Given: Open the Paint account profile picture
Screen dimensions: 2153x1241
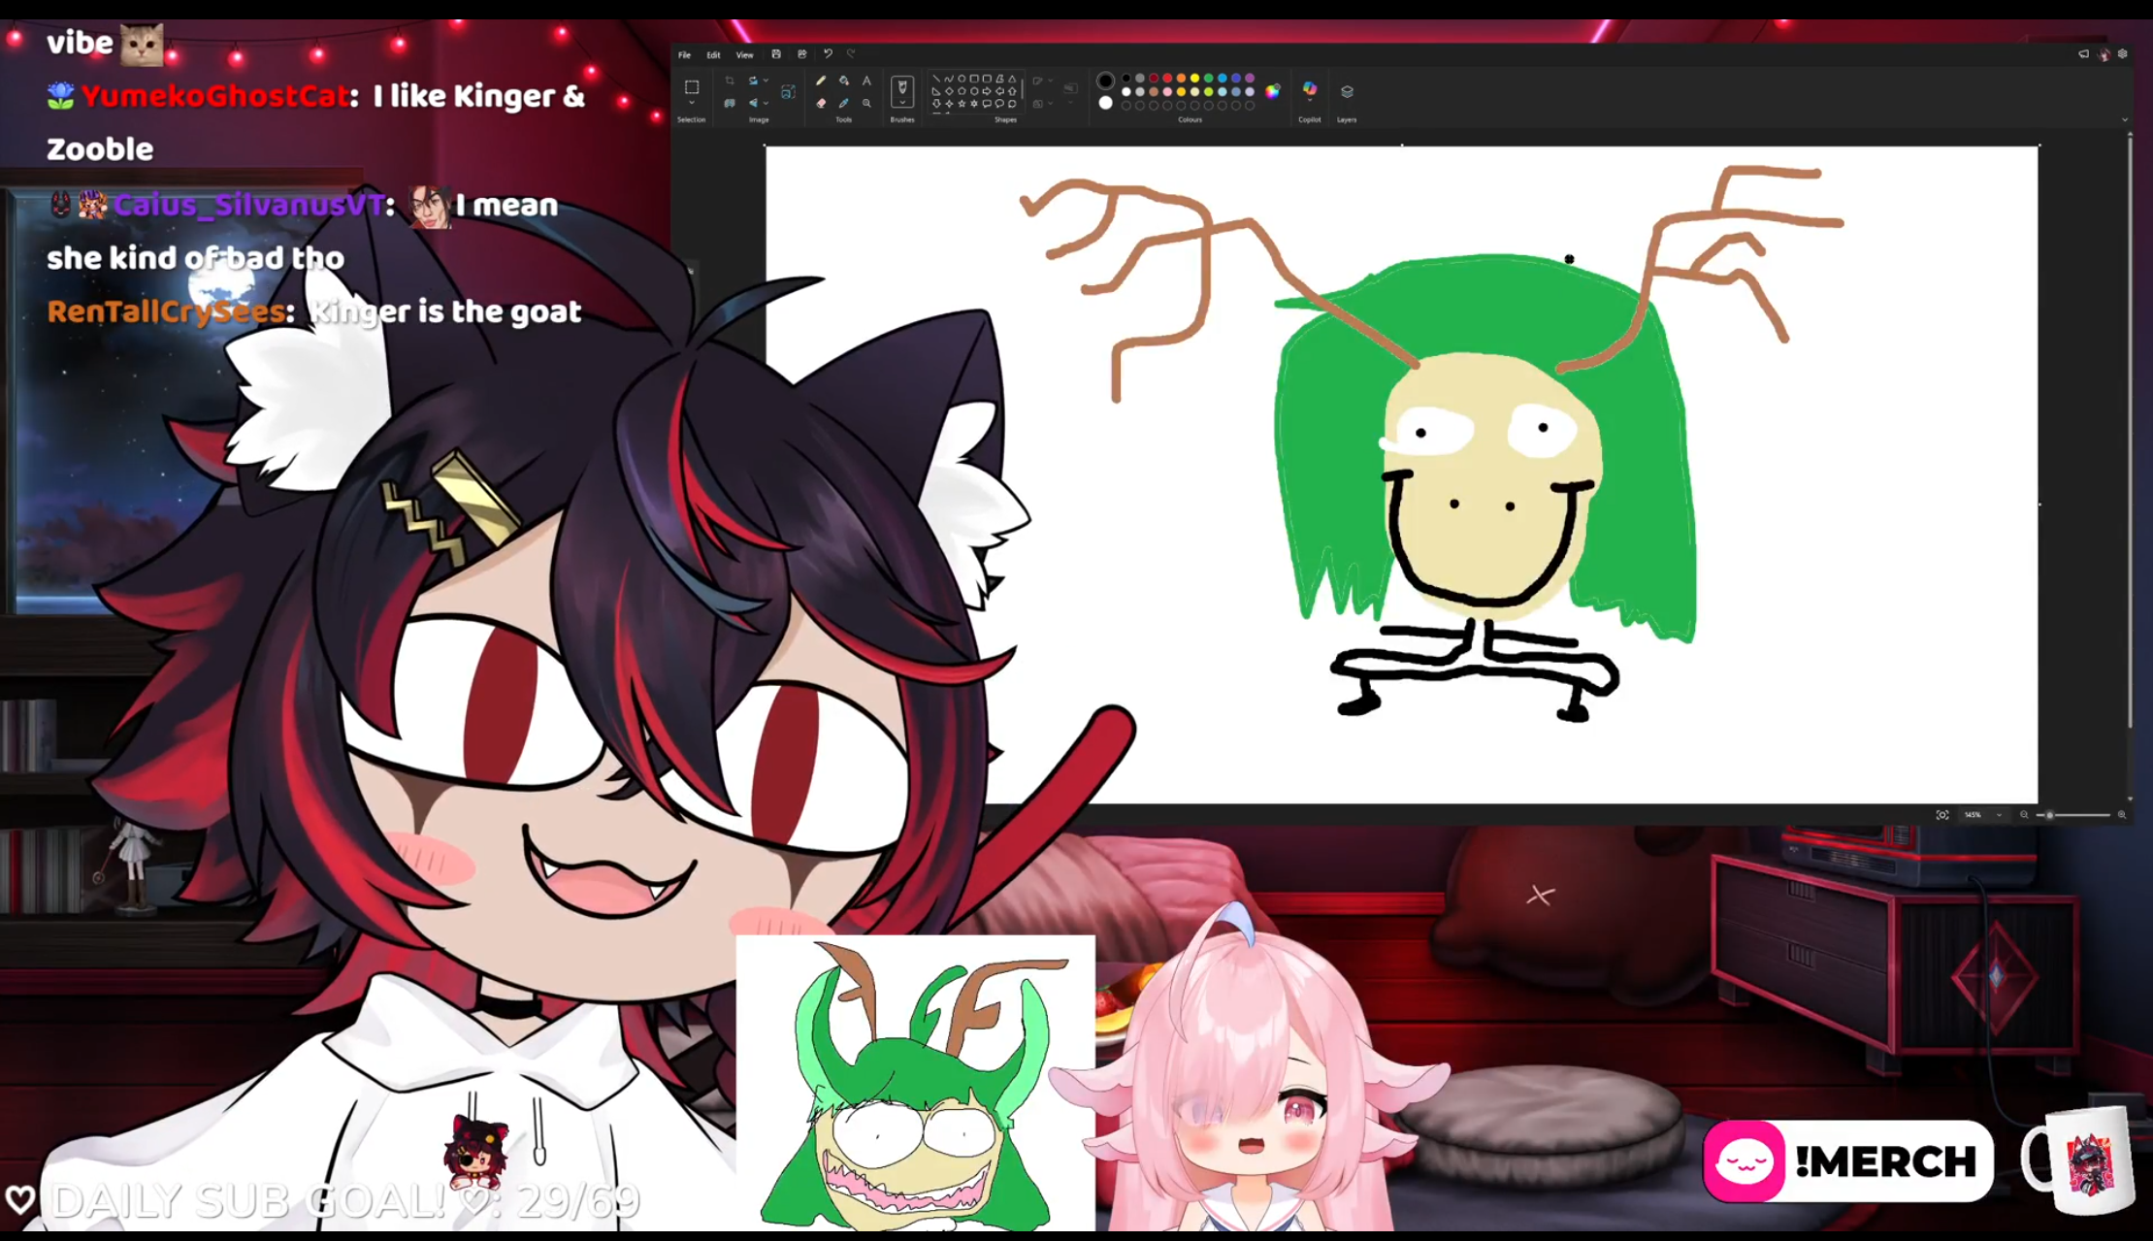Looking at the screenshot, I should click(2104, 54).
